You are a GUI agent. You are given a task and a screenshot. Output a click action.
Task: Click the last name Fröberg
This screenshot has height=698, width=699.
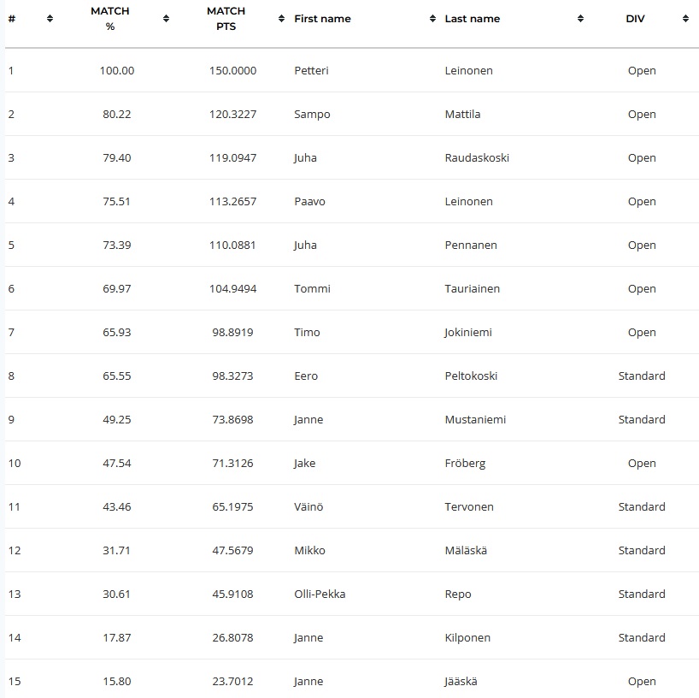465,464
